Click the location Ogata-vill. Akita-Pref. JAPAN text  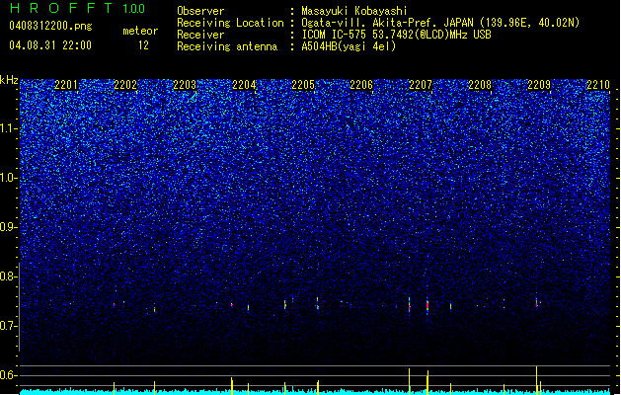coord(387,23)
